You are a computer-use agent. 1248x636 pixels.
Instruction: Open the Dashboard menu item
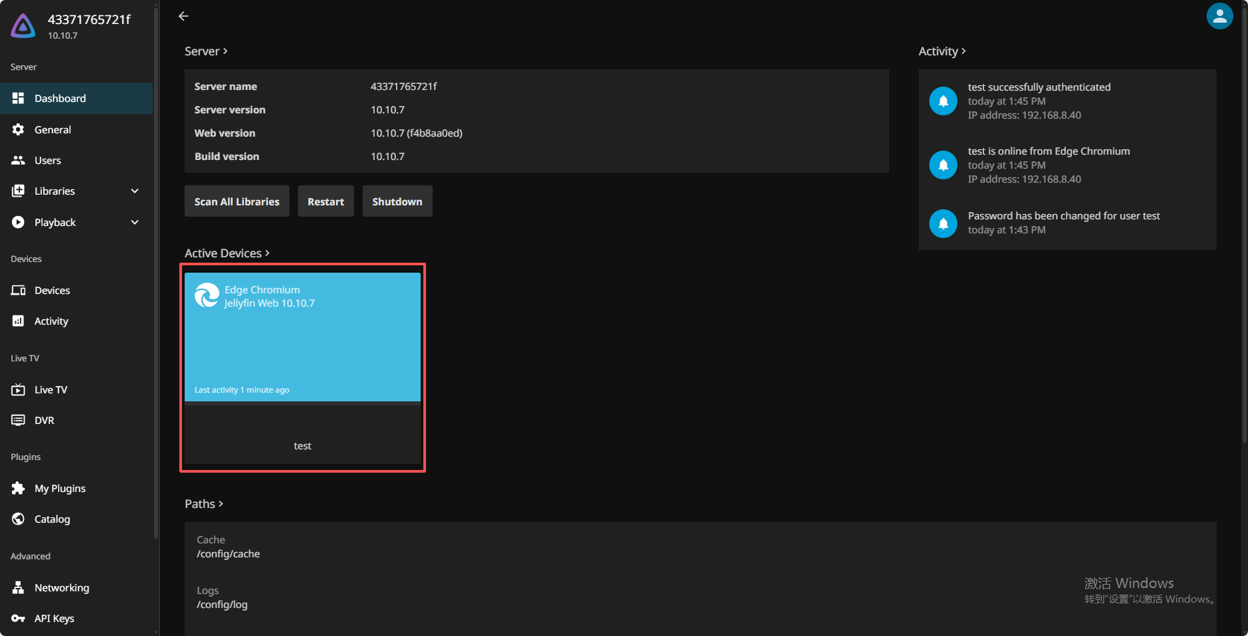point(77,98)
